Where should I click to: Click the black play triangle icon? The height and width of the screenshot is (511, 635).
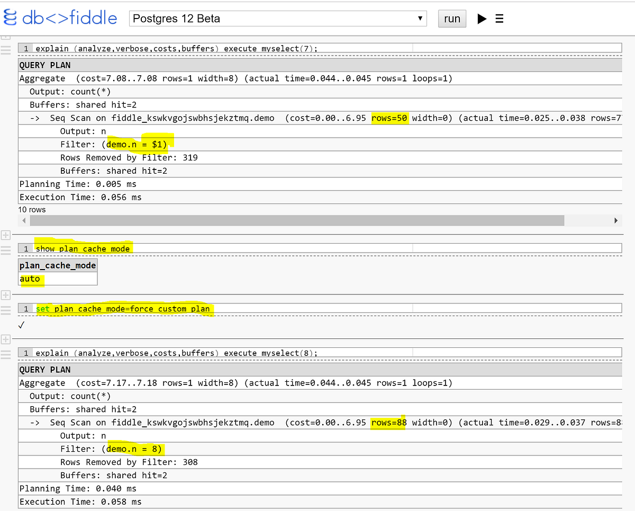(x=482, y=18)
